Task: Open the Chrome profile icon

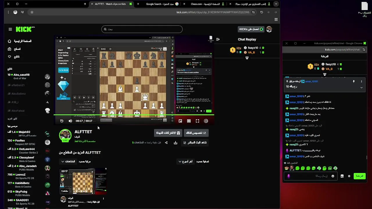Action: coord(15,12)
